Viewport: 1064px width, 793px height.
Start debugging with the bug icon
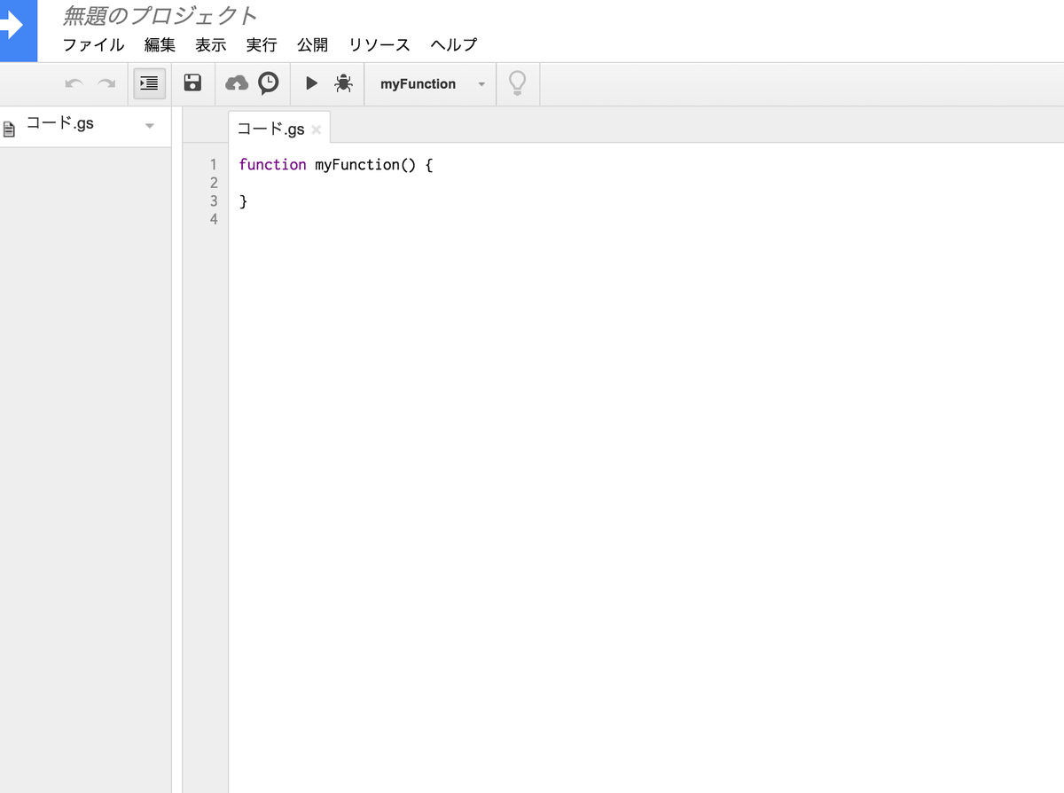343,83
